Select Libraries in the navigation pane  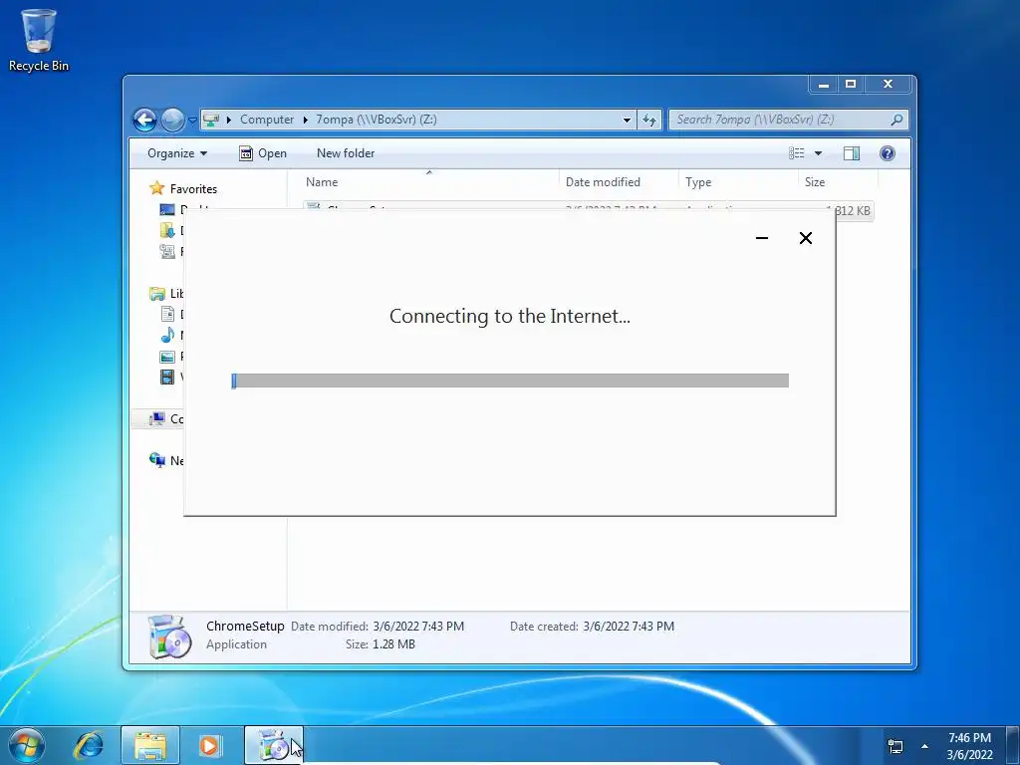(166, 294)
